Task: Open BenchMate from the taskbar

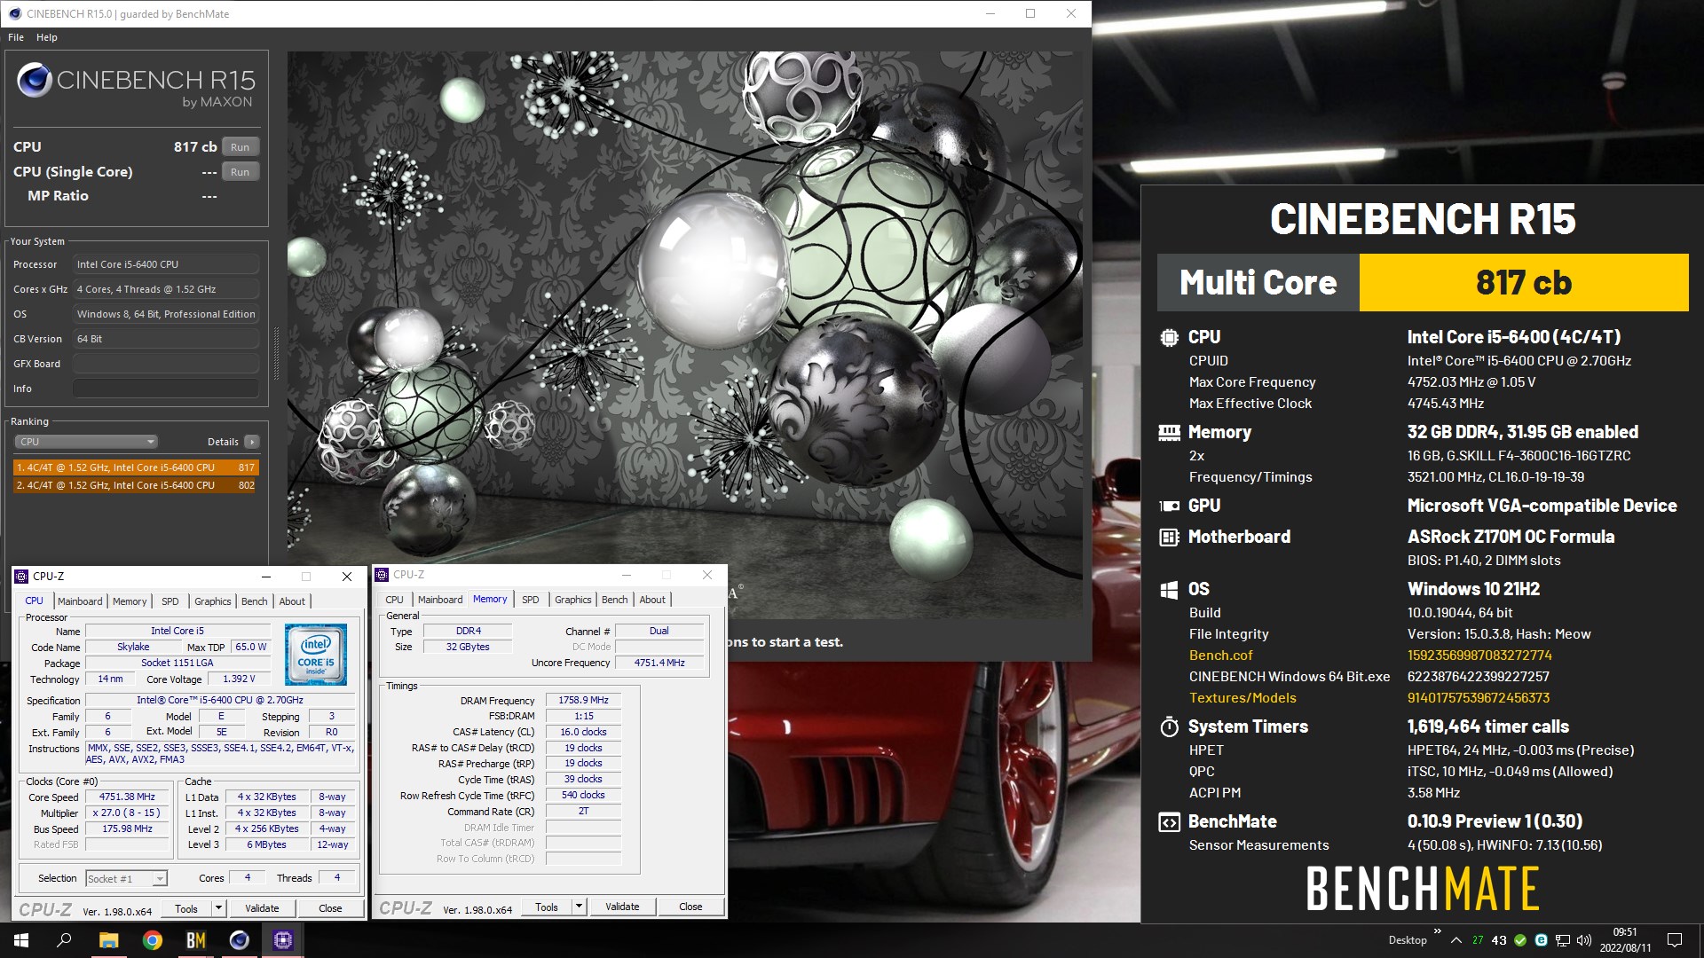Action: [x=195, y=940]
